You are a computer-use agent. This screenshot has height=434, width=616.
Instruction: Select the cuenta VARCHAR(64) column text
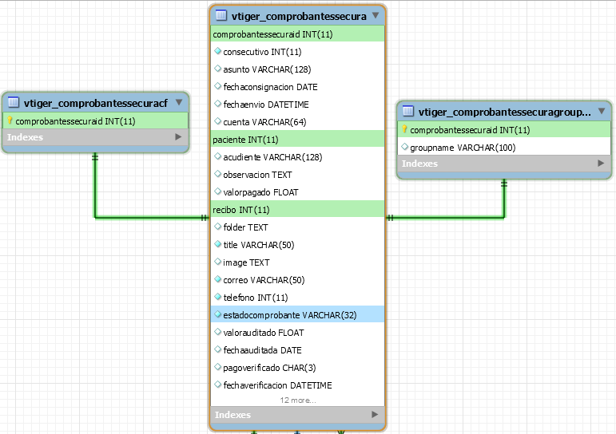pos(264,122)
